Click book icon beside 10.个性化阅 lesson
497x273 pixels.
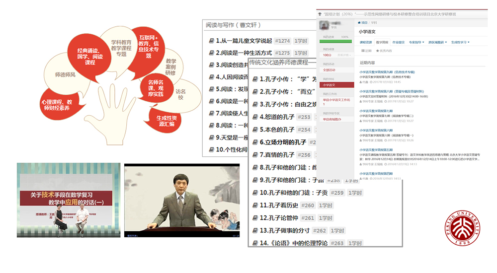[211, 149]
